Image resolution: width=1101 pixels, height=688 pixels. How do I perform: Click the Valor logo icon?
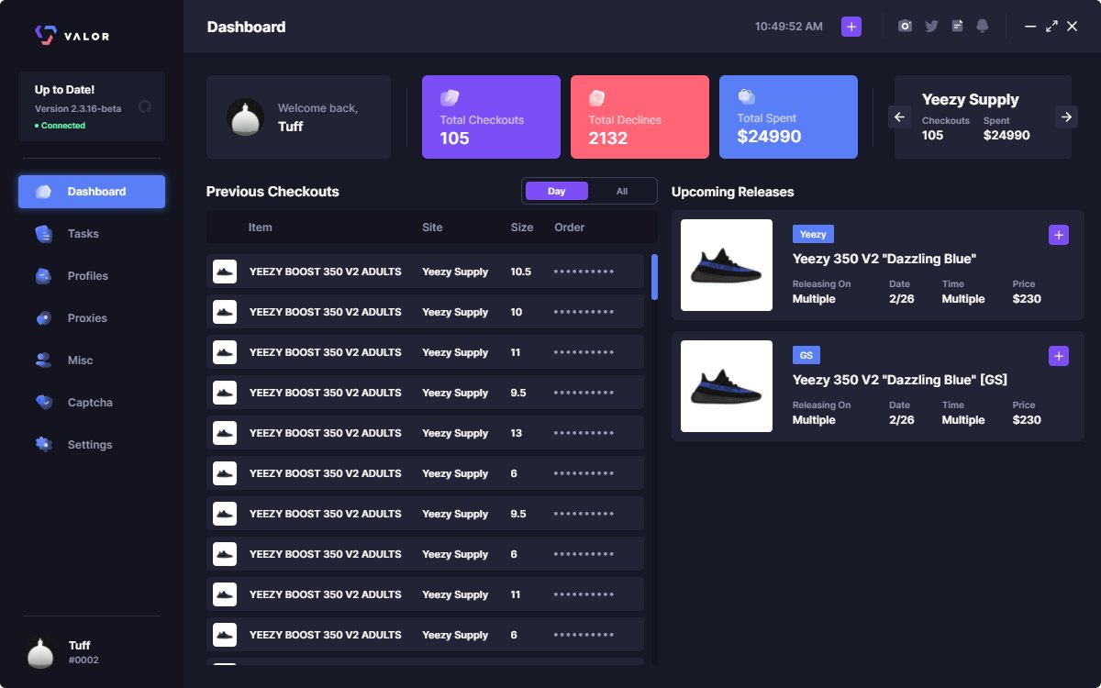[46, 35]
